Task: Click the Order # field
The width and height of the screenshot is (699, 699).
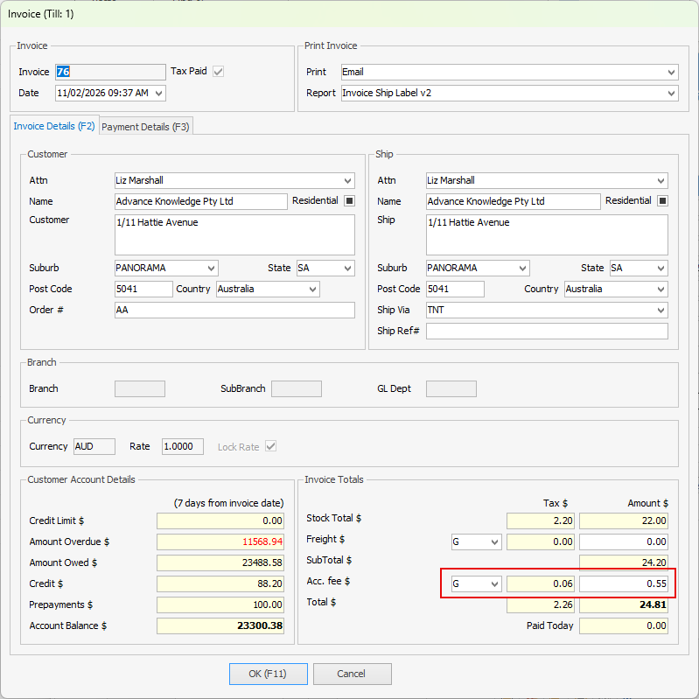Action: click(234, 310)
